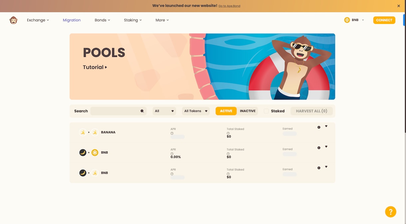
Task: Click the APR help icon in the last BNB row
Action: [172, 174]
